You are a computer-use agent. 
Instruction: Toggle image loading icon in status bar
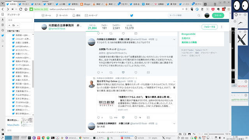click(x=189, y=134)
